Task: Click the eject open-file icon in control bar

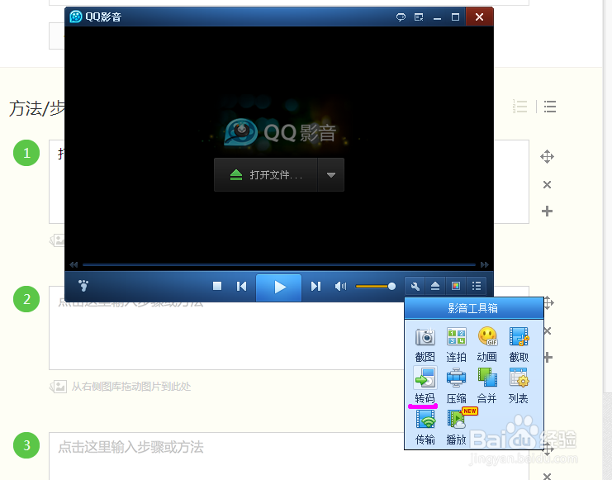Action: click(x=435, y=287)
